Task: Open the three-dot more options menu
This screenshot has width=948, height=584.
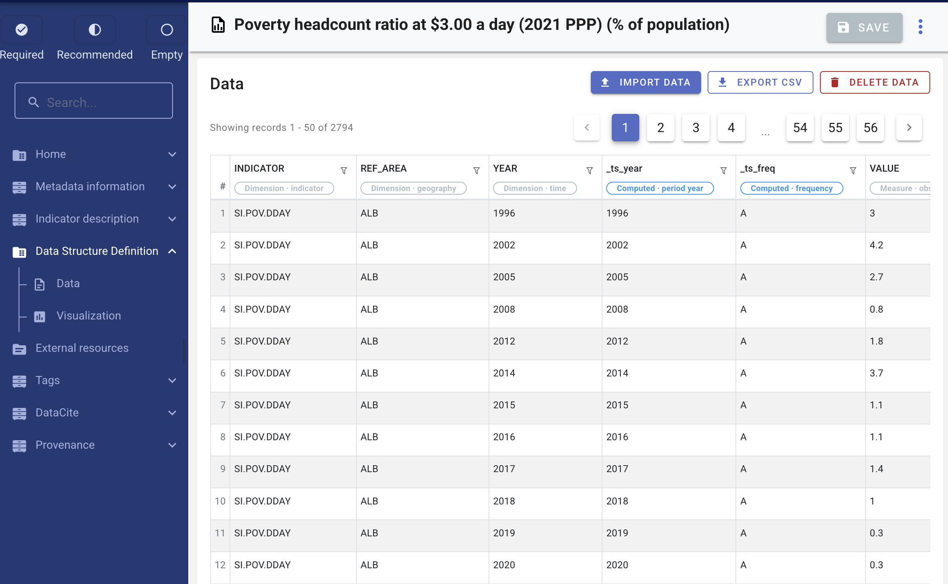Action: pos(921,27)
